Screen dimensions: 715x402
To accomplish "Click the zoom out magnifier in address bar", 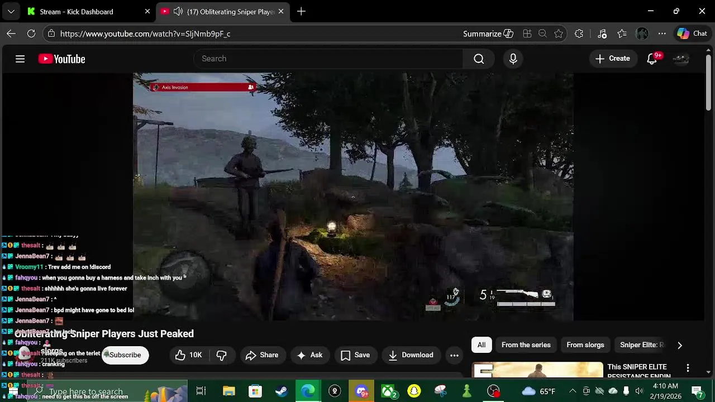I will pos(542,33).
